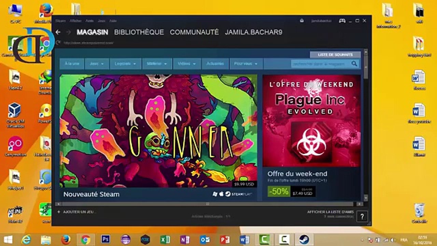Launch Big Picture mode controller icon
Image resolution: width=437 pixels, height=246 pixels.
pos(342,21)
